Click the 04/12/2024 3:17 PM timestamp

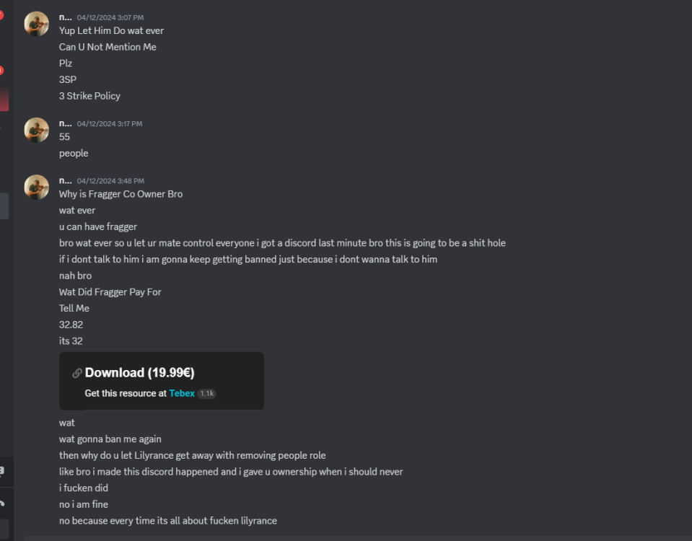110,124
